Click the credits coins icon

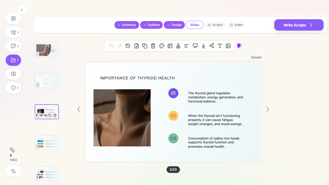tap(12, 150)
